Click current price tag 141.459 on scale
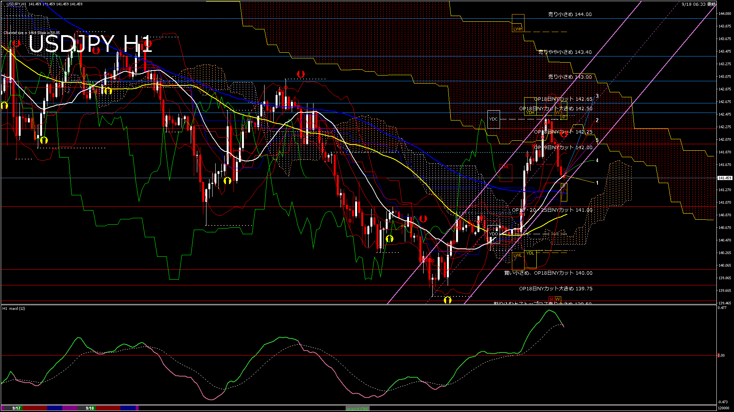Screen dimensions: 734x412 tap(725, 178)
